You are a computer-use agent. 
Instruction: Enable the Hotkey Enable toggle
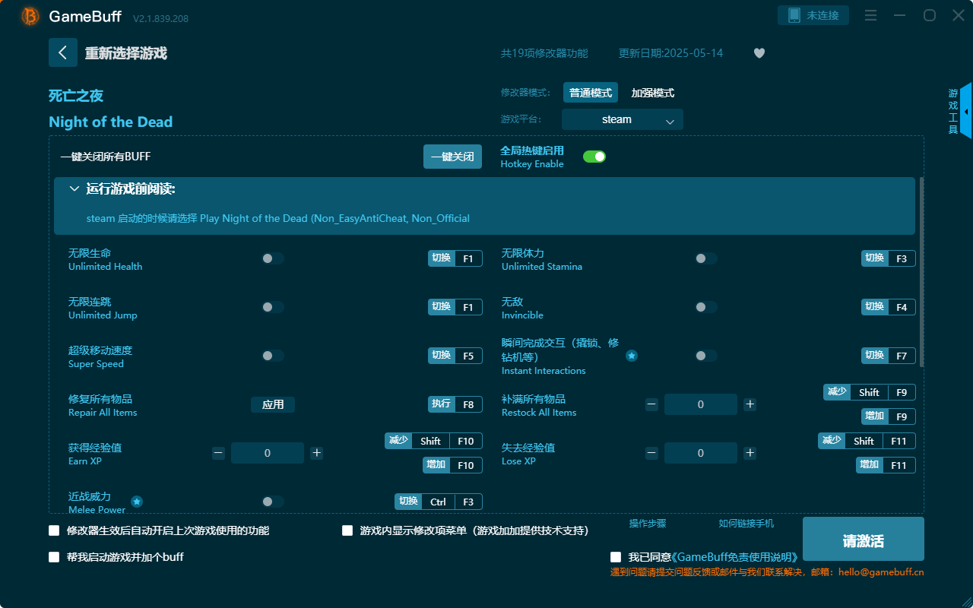click(594, 156)
